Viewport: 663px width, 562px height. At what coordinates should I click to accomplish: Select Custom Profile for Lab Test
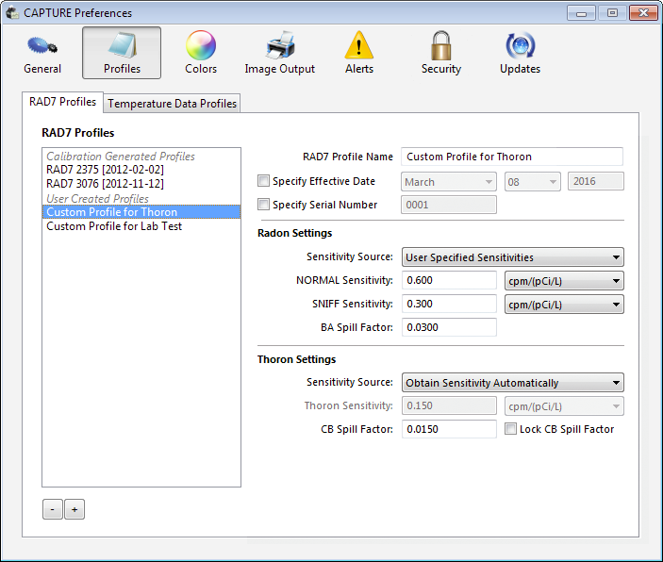(x=141, y=226)
